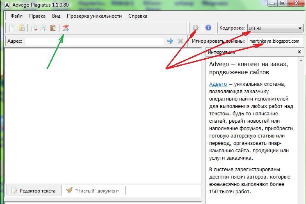This screenshot has height=204, width=306.
Task: Switch to the Редактор текста tab
Action: [34, 190]
